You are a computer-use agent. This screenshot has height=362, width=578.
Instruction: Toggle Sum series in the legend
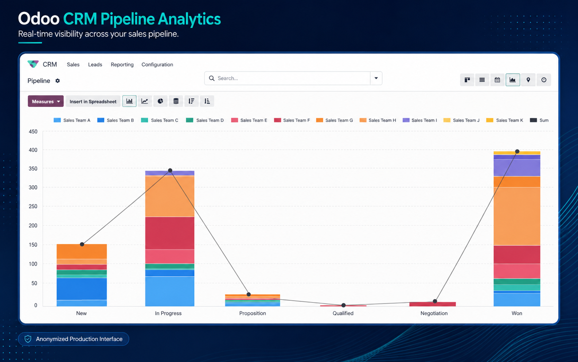click(x=539, y=120)
